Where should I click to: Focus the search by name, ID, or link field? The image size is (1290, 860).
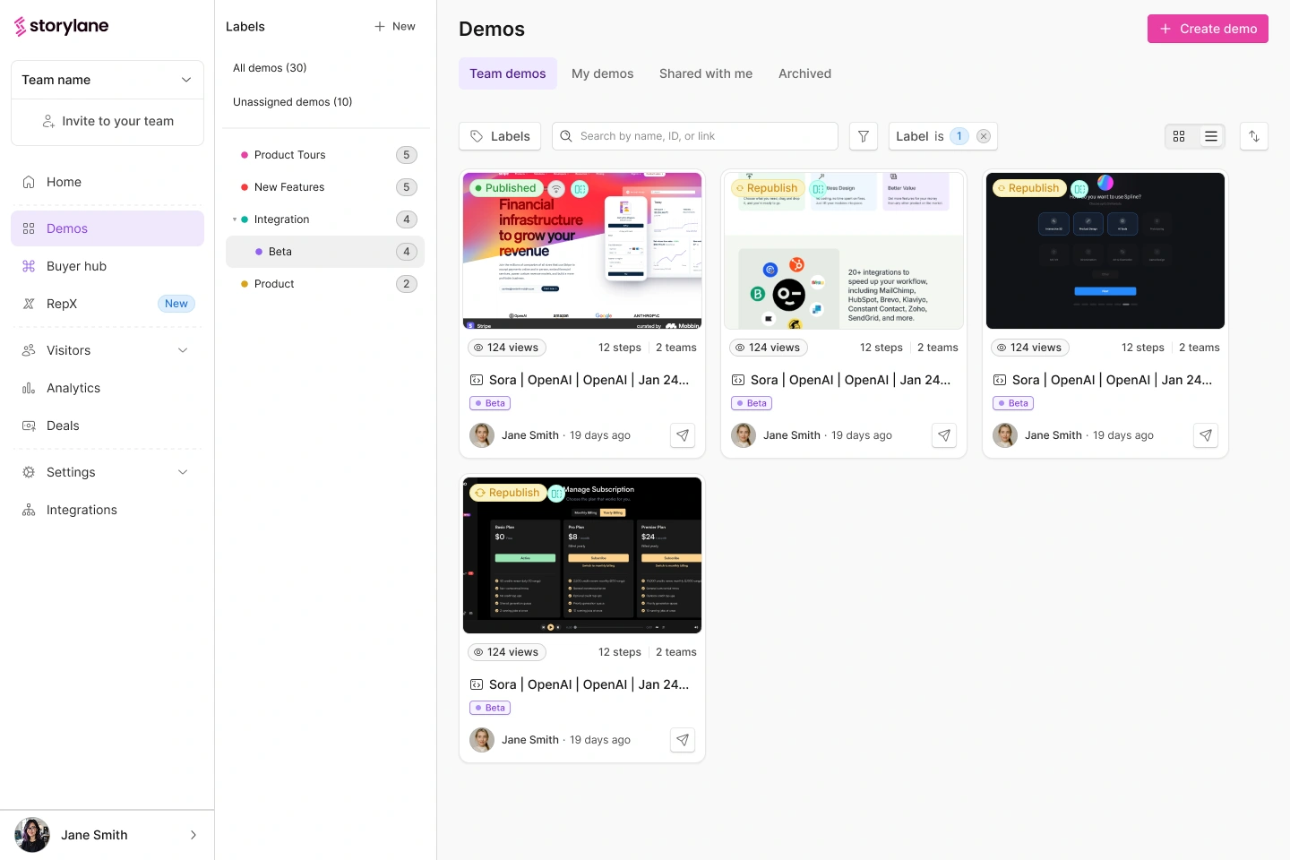(695, 136)
